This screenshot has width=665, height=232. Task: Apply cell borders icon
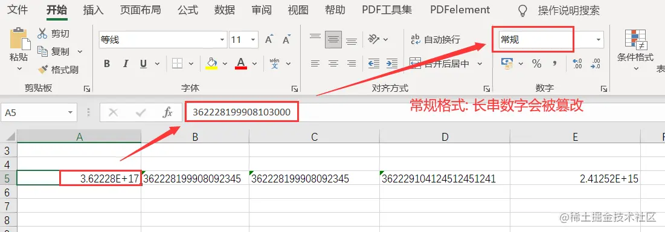click(x=178, y=63)
